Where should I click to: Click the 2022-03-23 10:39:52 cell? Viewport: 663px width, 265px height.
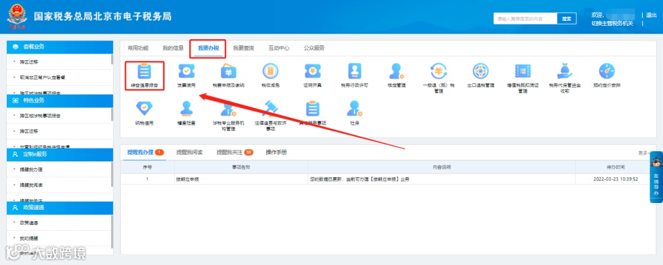[x=616, y=179]
